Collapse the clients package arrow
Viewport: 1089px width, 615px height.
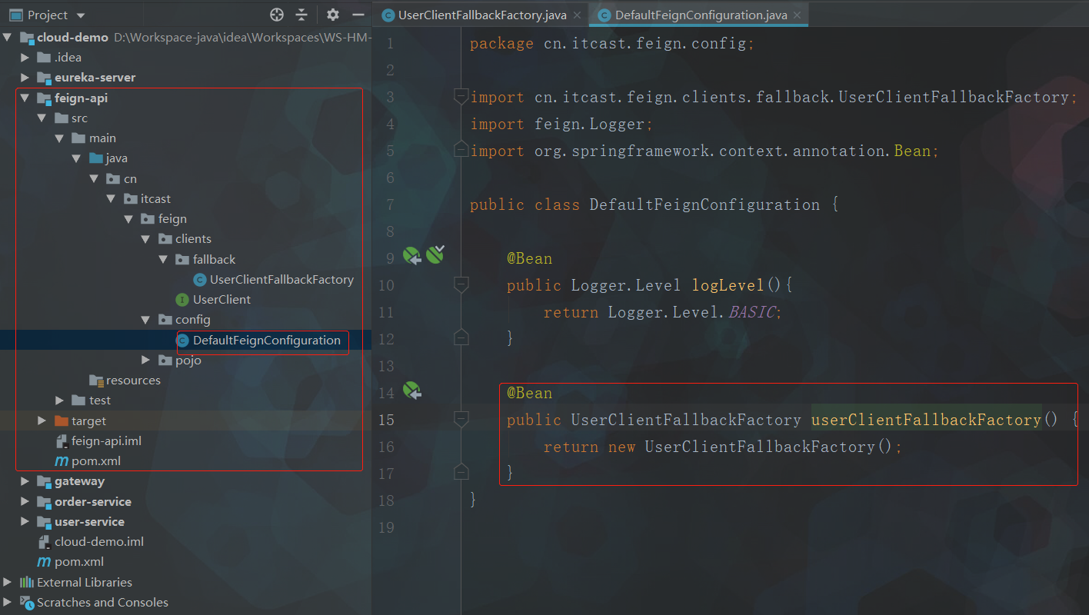point(146,239)
